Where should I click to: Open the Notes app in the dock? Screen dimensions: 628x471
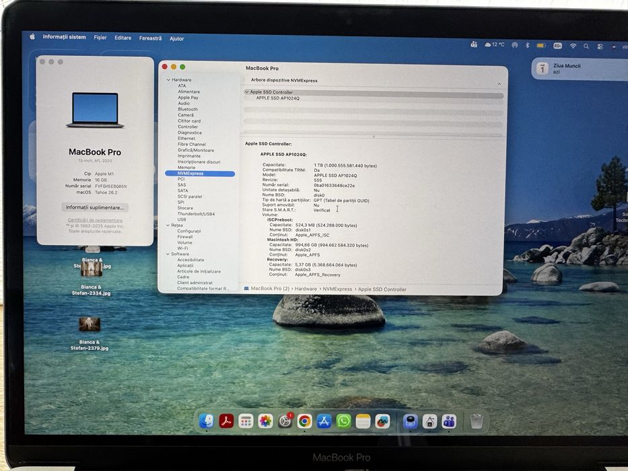[363, 421]
